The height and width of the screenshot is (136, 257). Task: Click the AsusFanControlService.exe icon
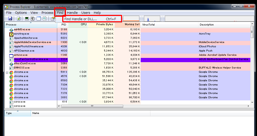click(11, 60)
